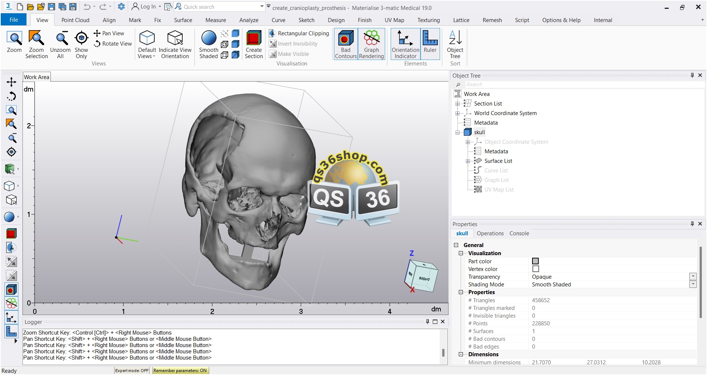
Task: Open Console properties tab
Action: (519, 233)
